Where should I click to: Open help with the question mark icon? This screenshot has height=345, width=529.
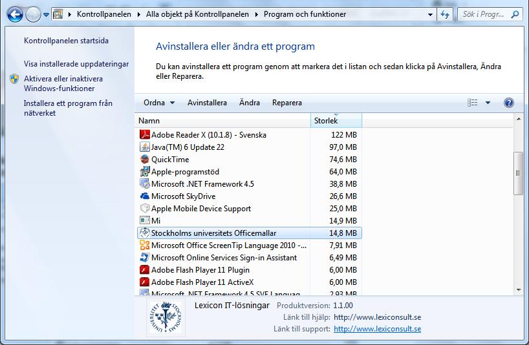point(509,103)
